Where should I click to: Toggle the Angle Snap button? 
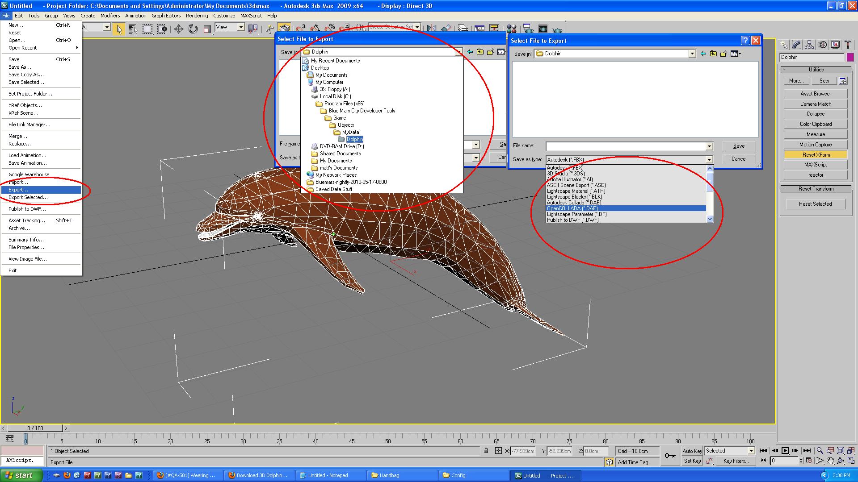315,28
